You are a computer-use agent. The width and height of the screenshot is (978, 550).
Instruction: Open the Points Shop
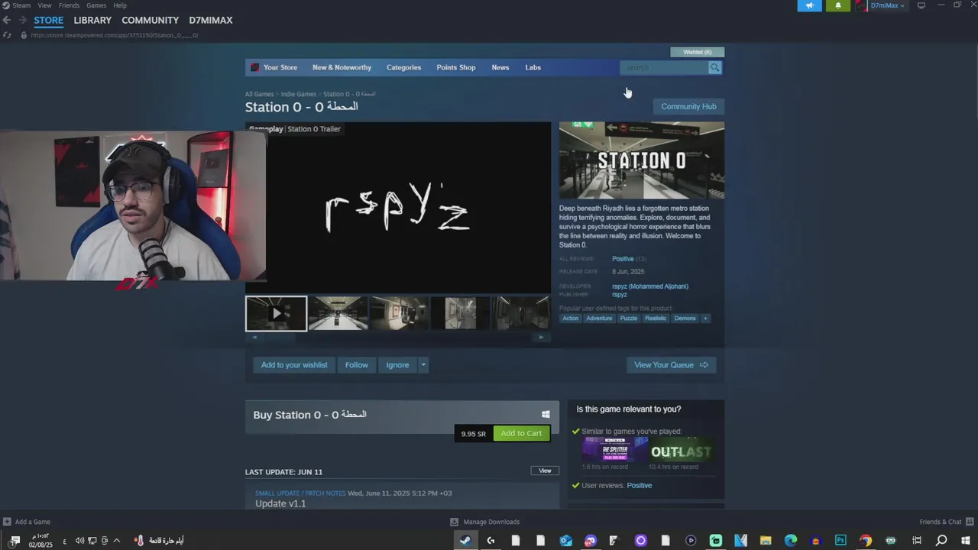point(456,67)
